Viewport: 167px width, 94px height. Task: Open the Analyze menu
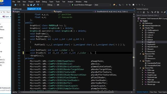coord(70,2)
